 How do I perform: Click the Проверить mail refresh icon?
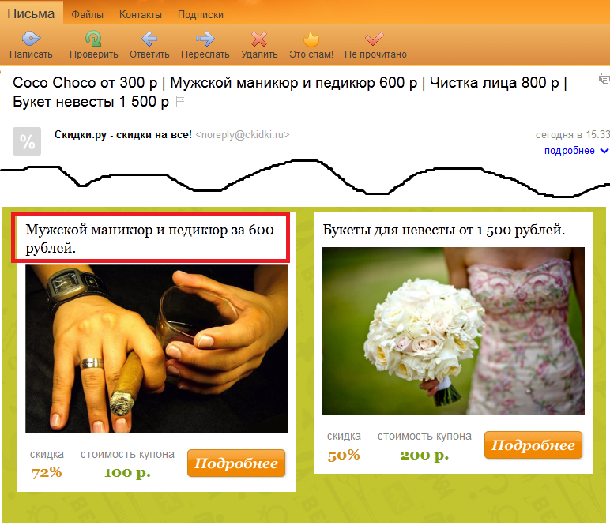pos(93,39)
